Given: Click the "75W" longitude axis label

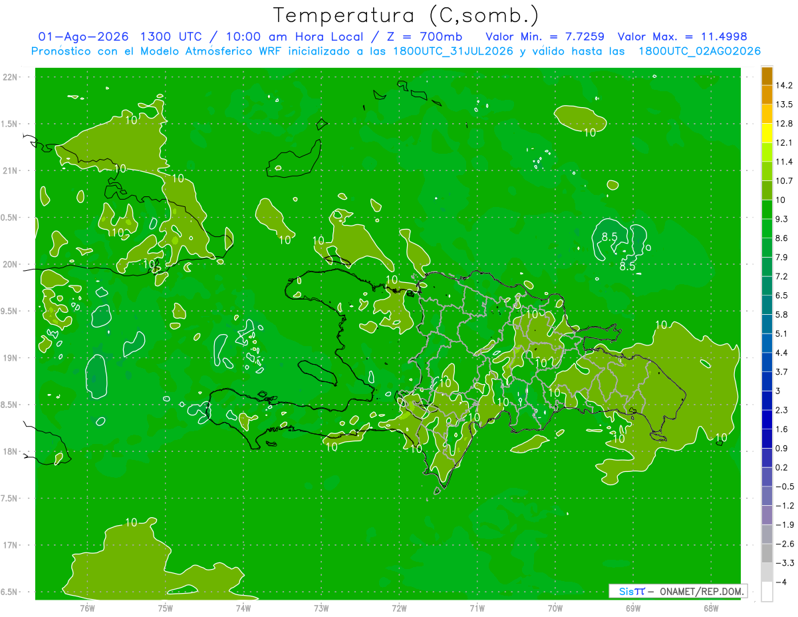Looking at the screenshot, I should [166, 608].
